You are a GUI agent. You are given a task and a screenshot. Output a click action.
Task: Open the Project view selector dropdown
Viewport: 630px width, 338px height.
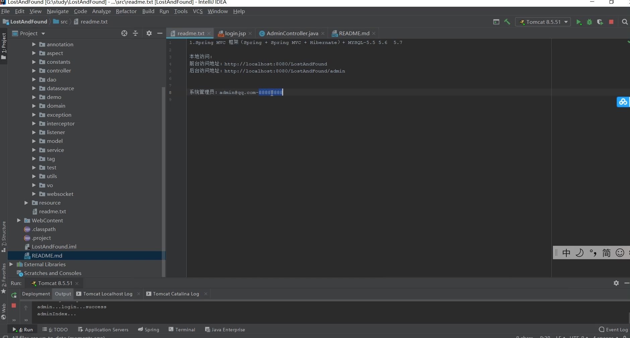pos(29,33)
